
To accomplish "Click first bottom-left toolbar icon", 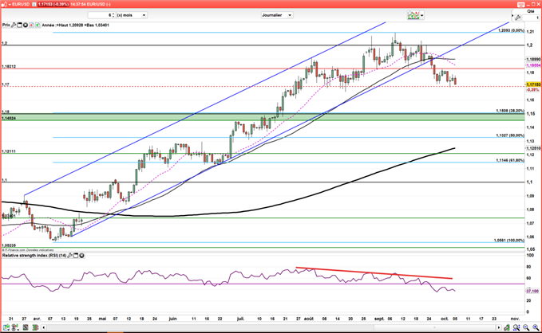I will [x=6, y=327].
